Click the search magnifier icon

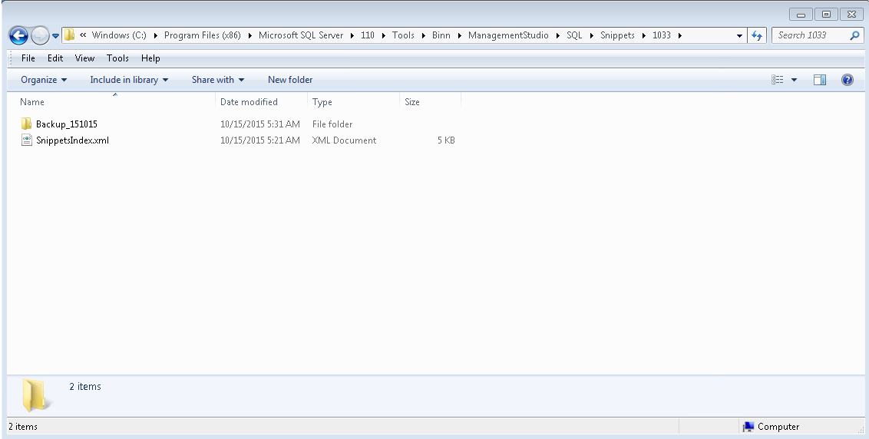[854, 35]
